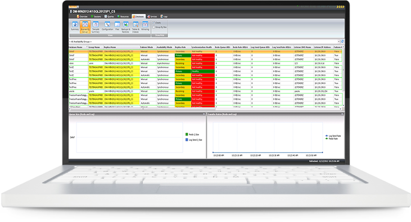Enable the Group By Box checkbox

click(154, 27)
